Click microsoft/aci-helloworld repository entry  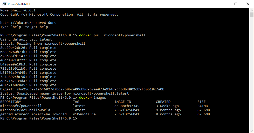tap(25, 110)
